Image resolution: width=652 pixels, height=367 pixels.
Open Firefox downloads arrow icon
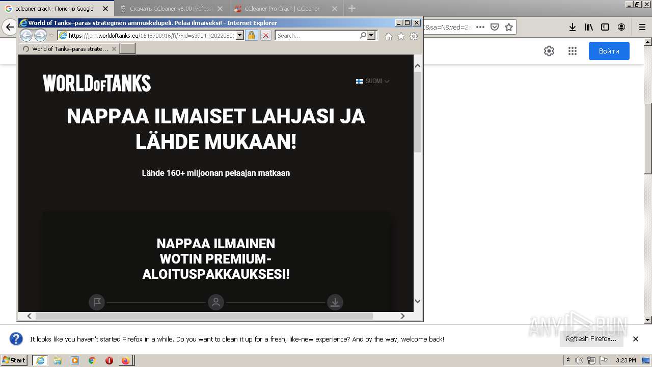pos(573,27)
